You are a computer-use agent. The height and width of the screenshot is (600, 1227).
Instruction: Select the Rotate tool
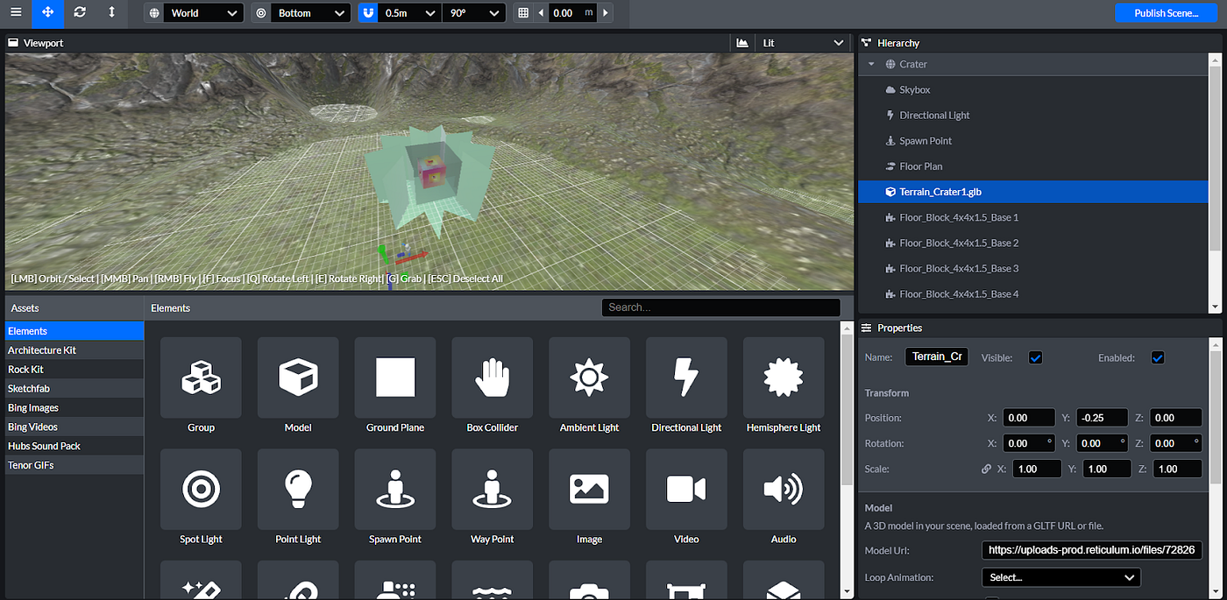click(x=80, y=13)
